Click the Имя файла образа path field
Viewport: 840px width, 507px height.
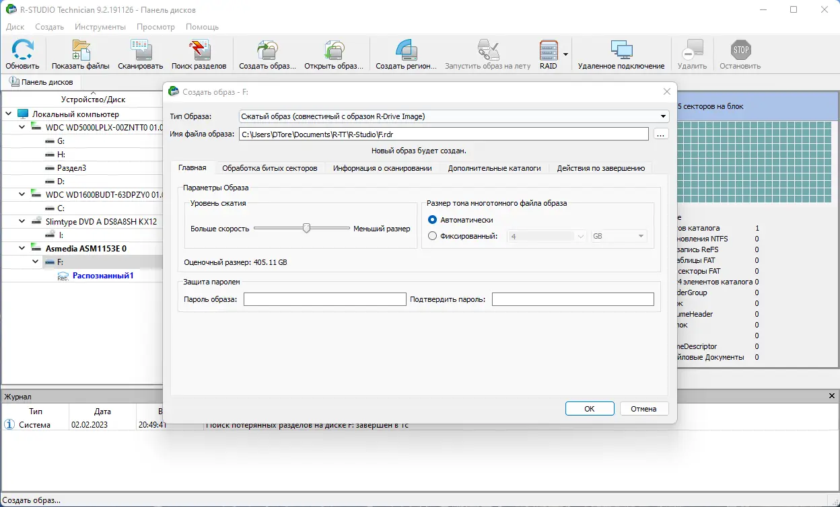[444, 134]
